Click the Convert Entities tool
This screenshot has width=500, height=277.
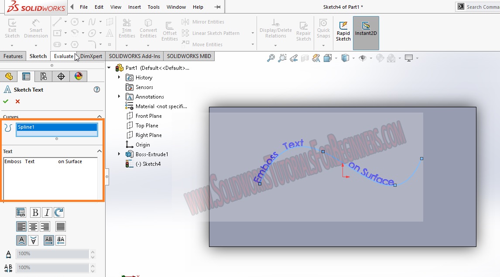[148, 28]
